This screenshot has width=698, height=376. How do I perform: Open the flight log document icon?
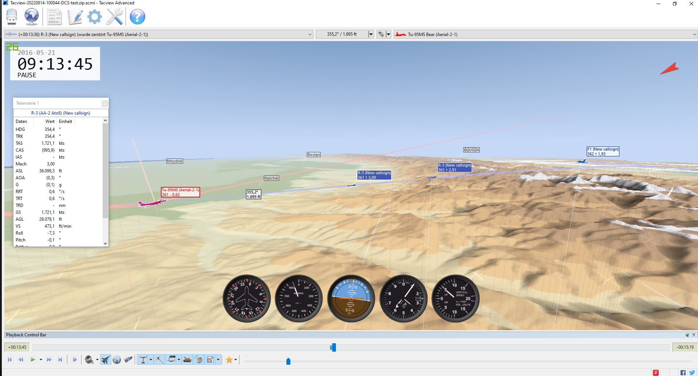point(54,17)
